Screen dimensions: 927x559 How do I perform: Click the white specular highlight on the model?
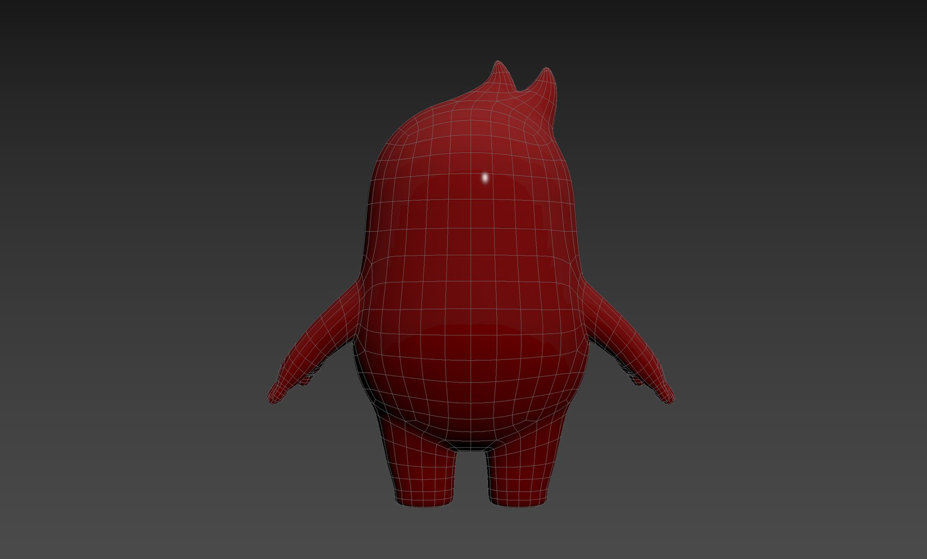485,178
